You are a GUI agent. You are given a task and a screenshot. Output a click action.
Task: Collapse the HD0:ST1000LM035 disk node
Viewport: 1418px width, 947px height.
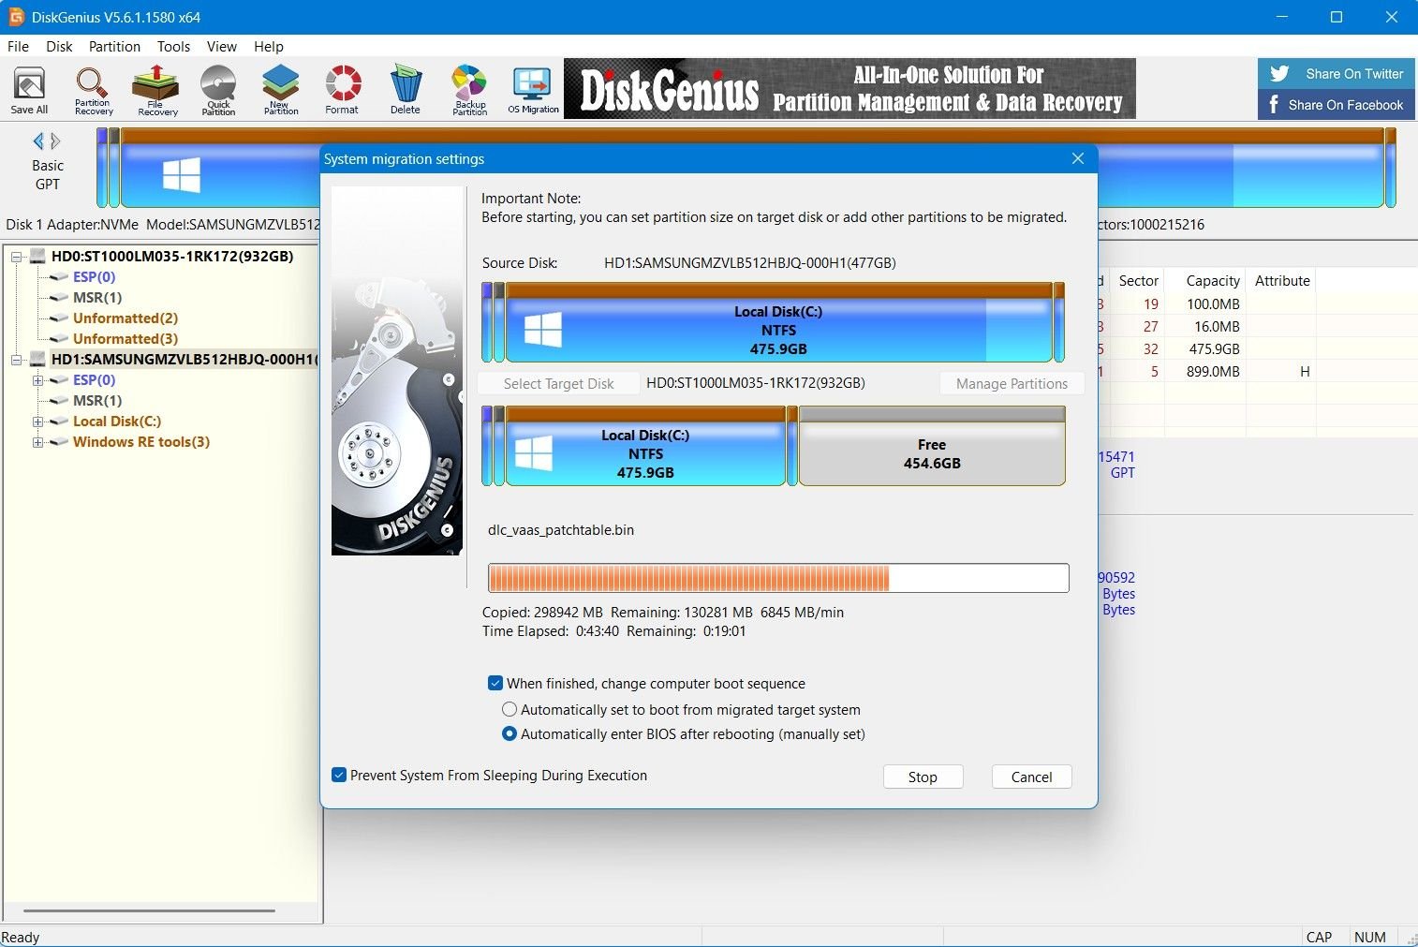pyautogui.click(x=16, y=257)
